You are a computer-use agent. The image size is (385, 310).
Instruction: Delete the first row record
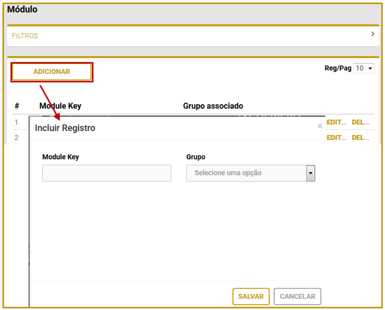click(360, 122)
